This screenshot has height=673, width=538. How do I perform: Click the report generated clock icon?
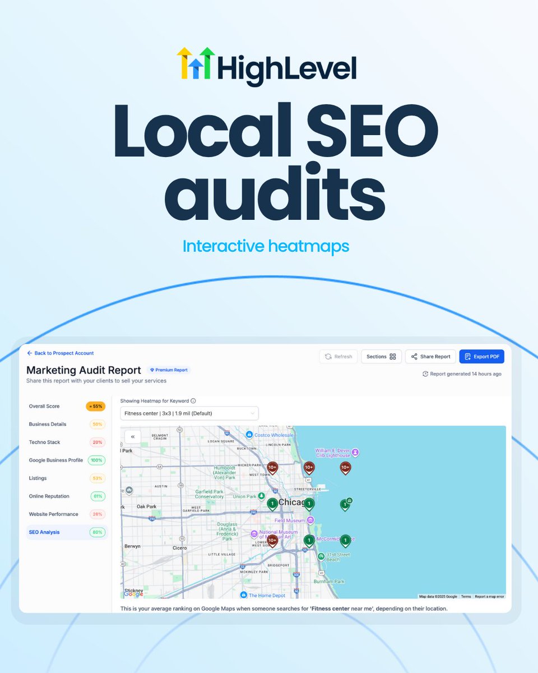tap(426, 374)
